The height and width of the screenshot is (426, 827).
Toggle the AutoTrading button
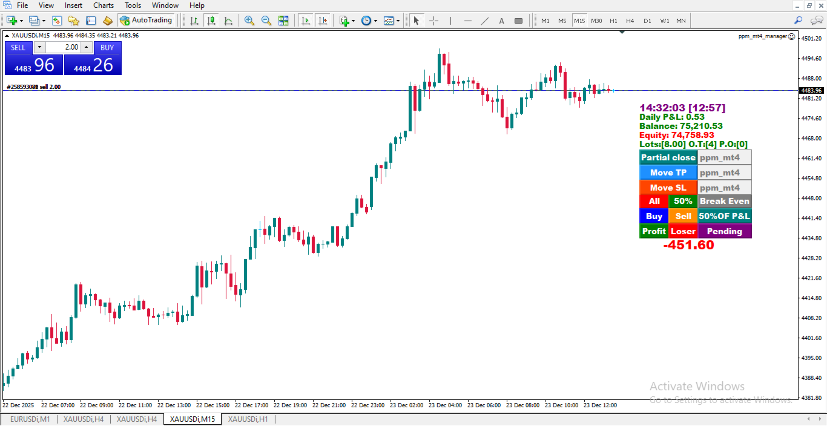point(146,21)
